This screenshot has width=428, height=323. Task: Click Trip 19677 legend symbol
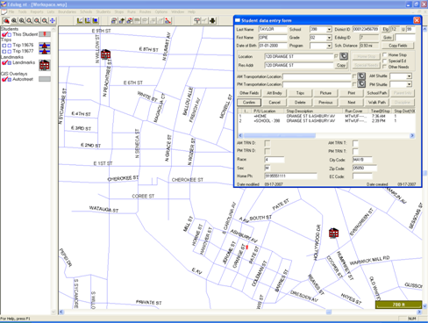click(x=45, y=51)
